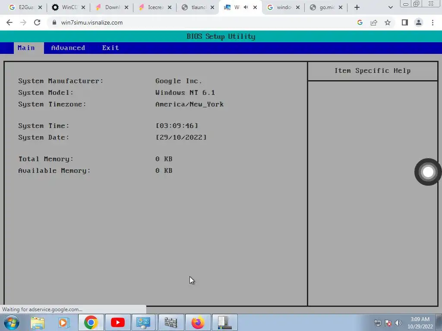Click the Total Memory label
442x331 pixels.
pos(46,159)
